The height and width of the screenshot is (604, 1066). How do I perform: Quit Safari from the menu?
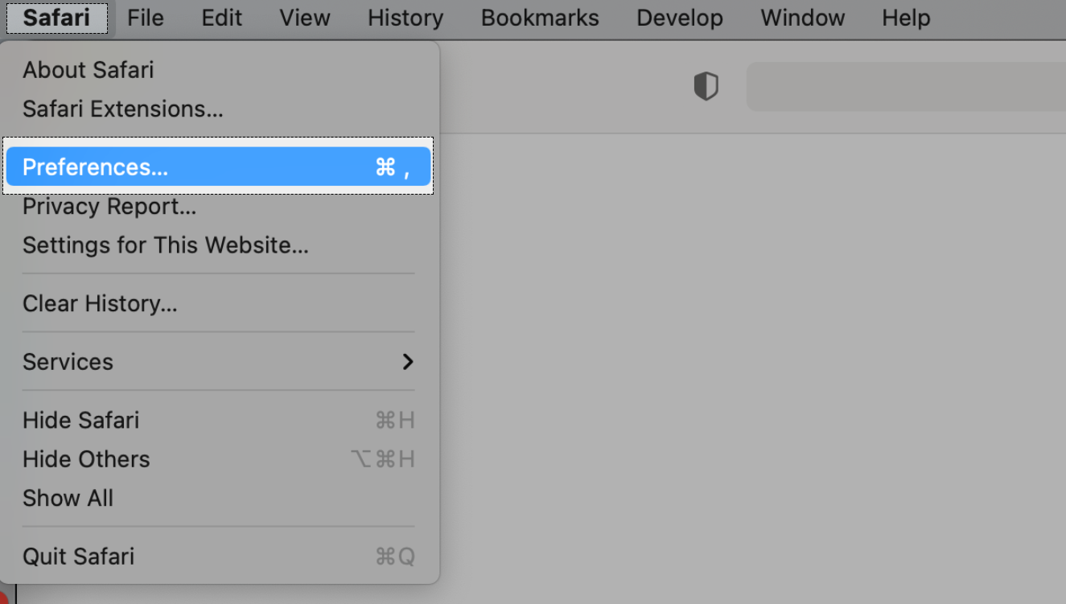coord(219,557)
